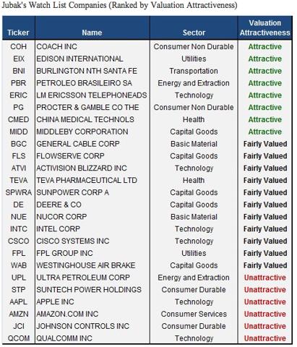Select the COH ticker cell
This screenshot has height=347, width=297.
pos(18,46)
